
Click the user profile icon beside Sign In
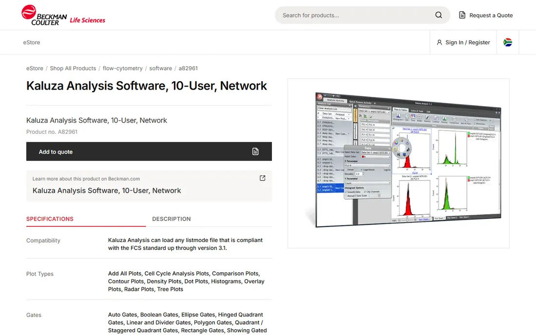pos(439,42)
